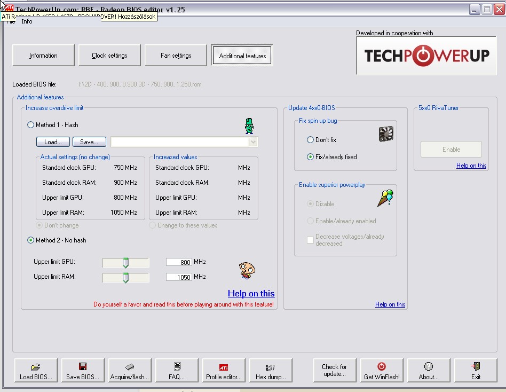Toggle Decrease voltages/already decreased checkbox

point(310,240)
